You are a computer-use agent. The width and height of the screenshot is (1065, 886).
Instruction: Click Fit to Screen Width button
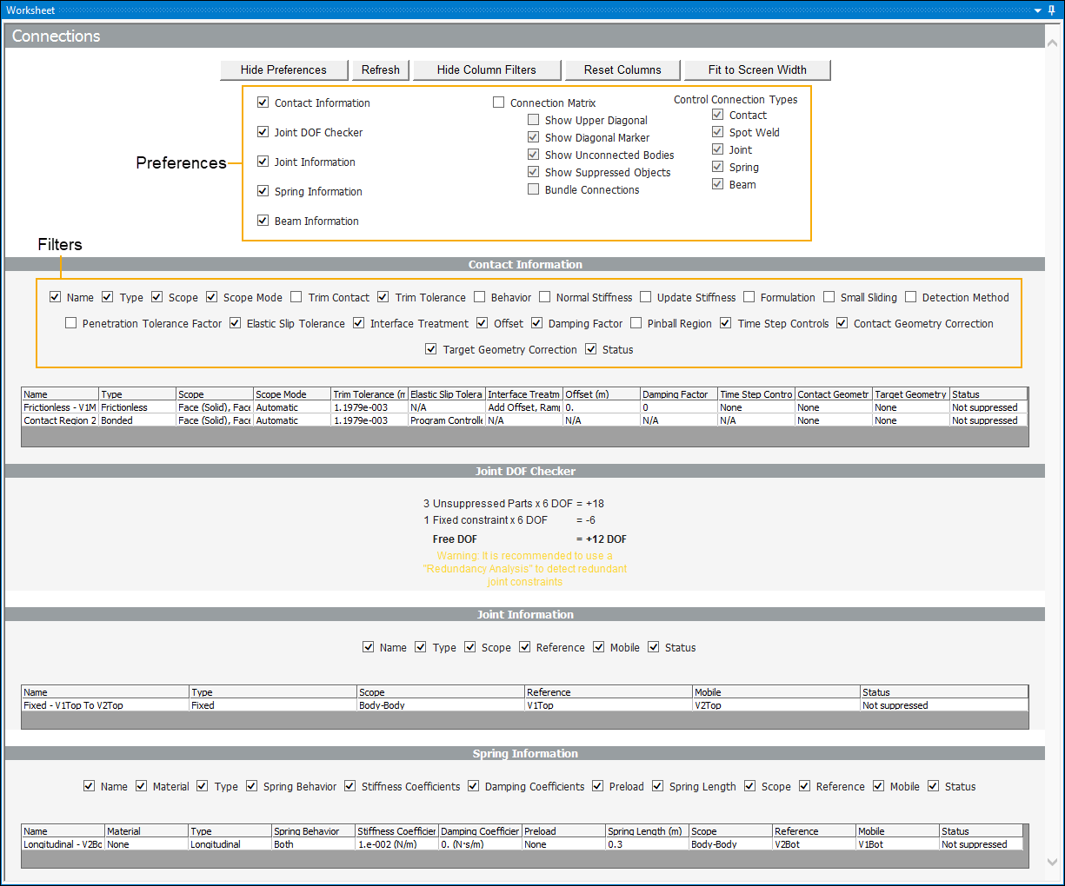756,69
